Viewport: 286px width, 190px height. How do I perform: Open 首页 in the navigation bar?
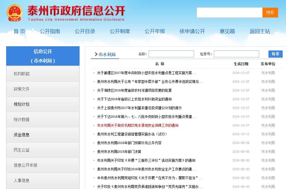point(19,31)
